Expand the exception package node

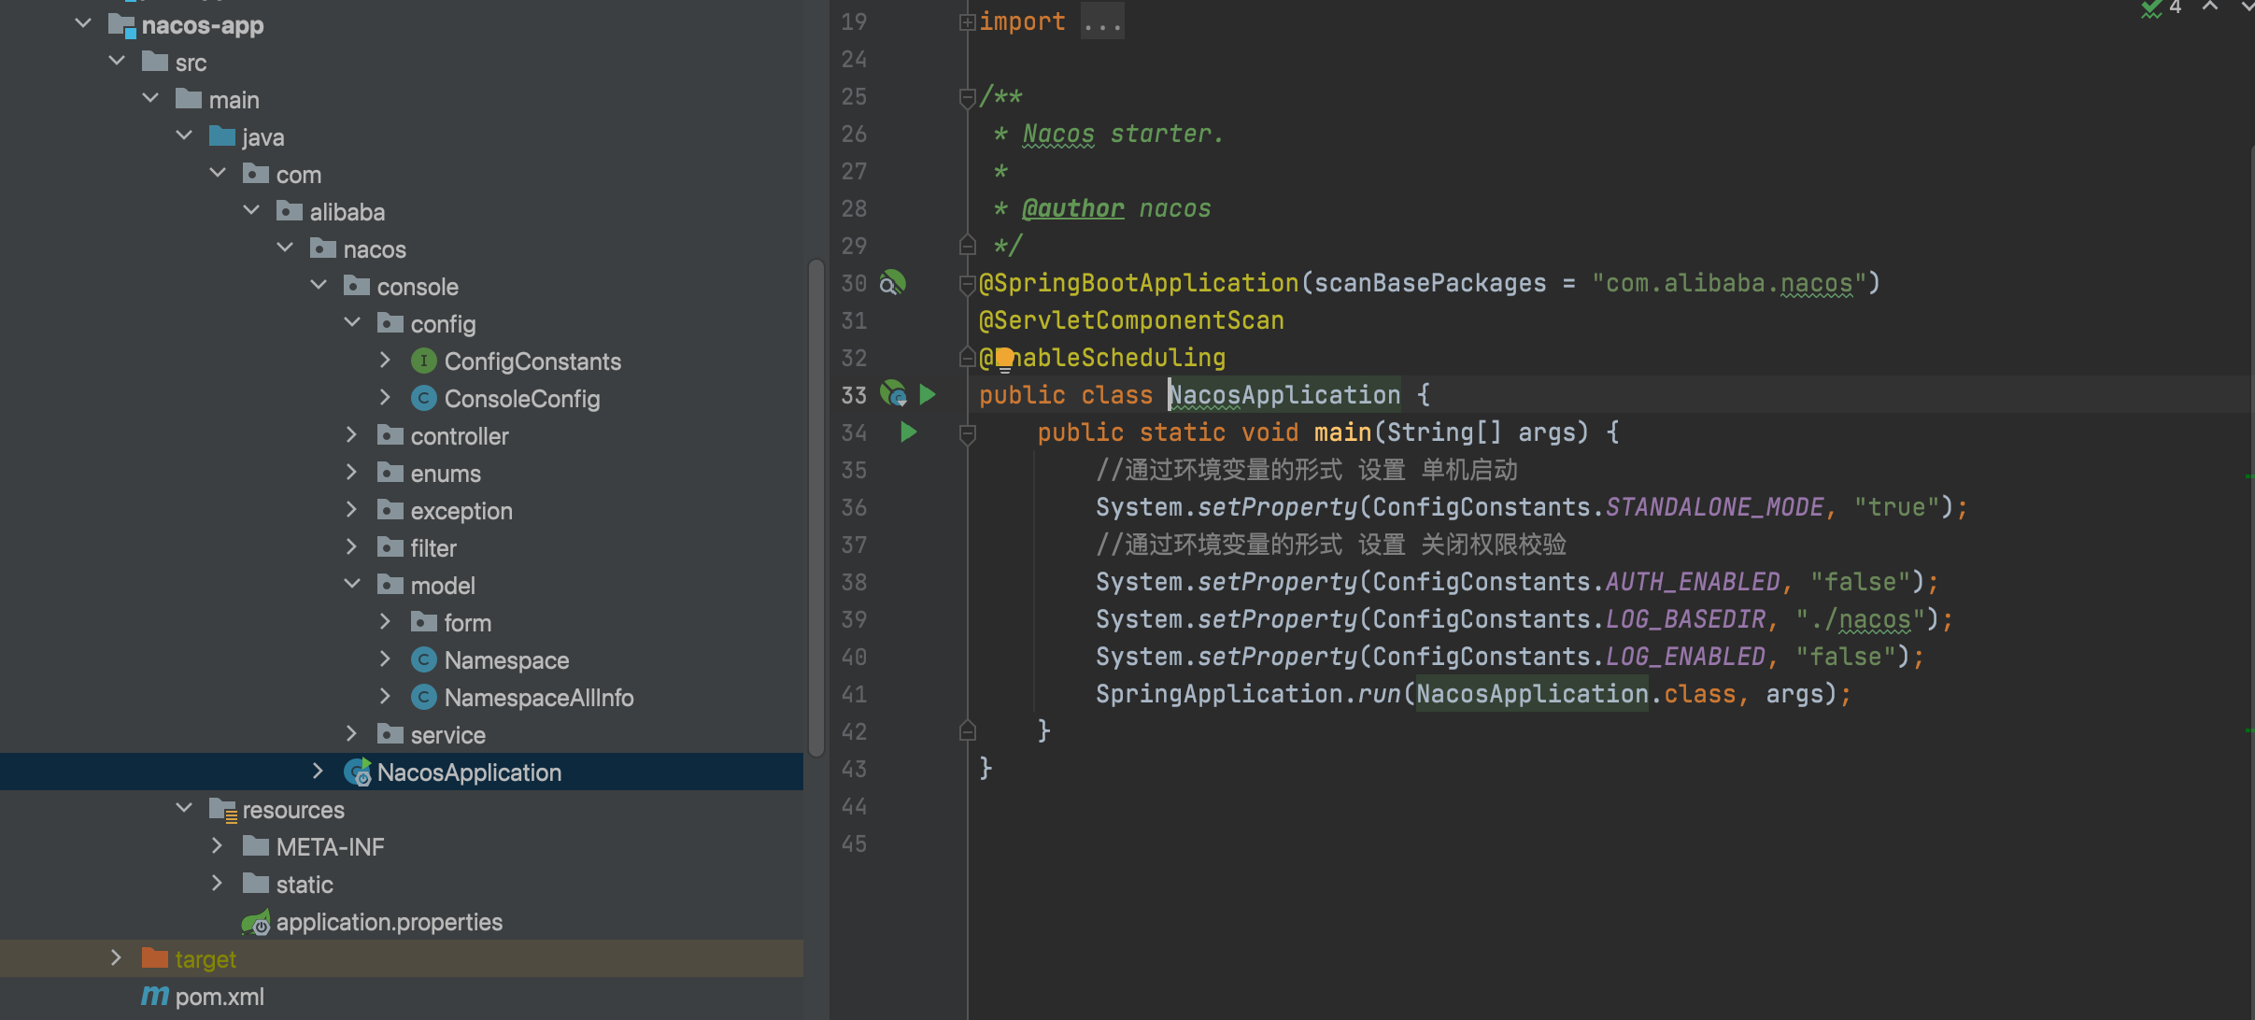click(351, 509)
